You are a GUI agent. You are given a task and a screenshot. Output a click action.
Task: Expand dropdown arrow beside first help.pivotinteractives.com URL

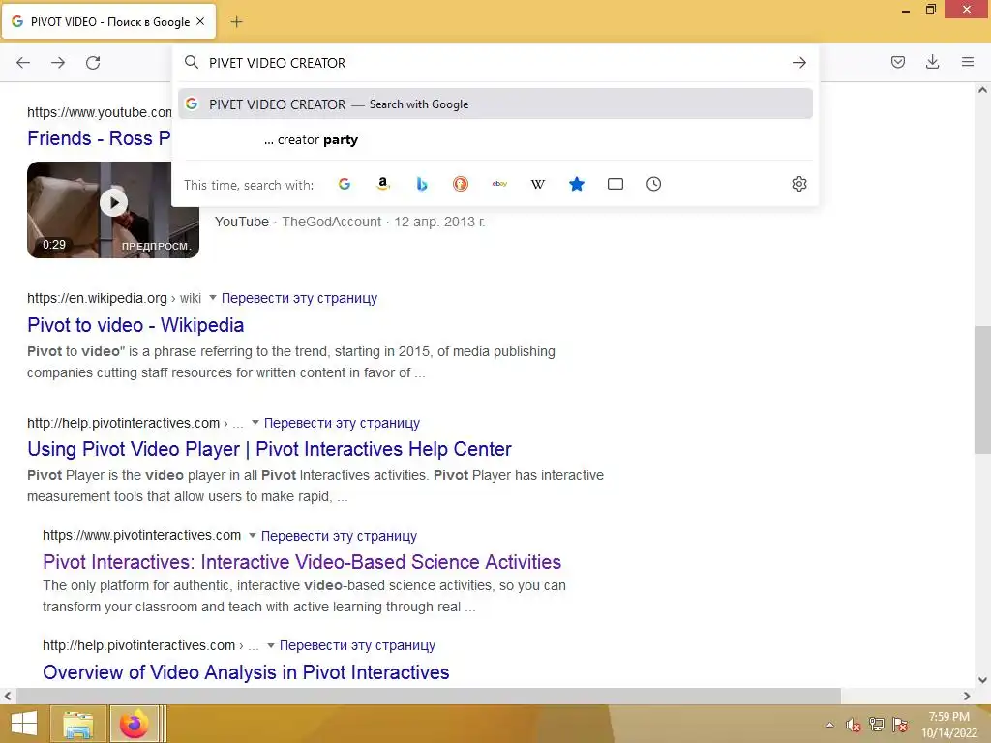255,422
